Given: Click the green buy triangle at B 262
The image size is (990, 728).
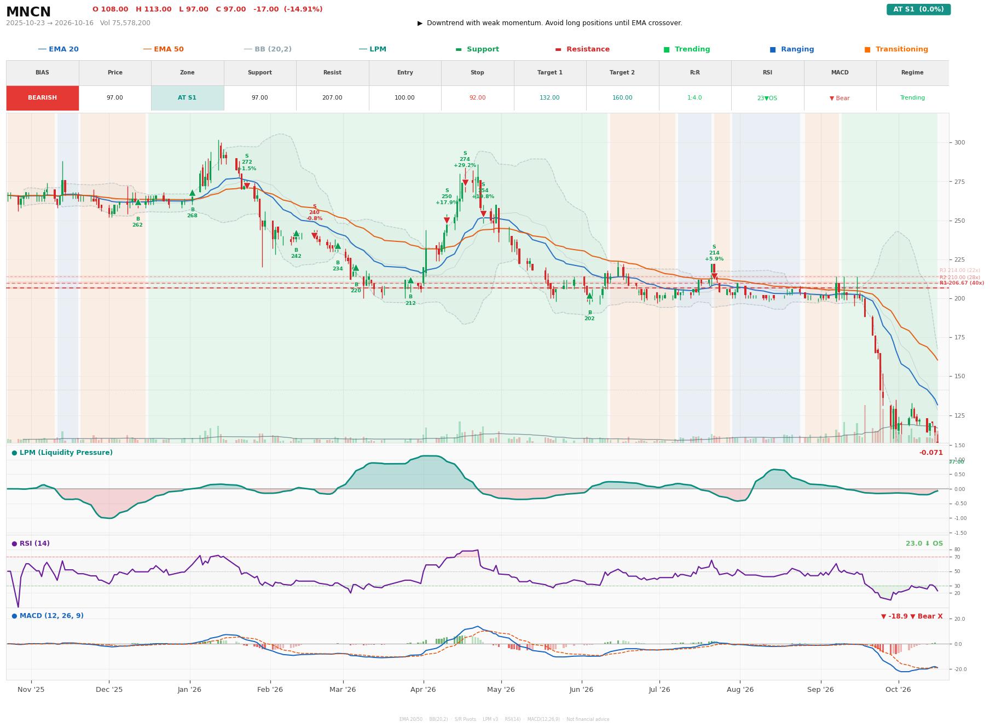Looking at the screenshot, I should (138, 203).
